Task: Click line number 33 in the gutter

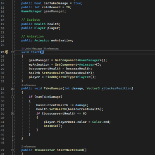Action: pos(2,88)
